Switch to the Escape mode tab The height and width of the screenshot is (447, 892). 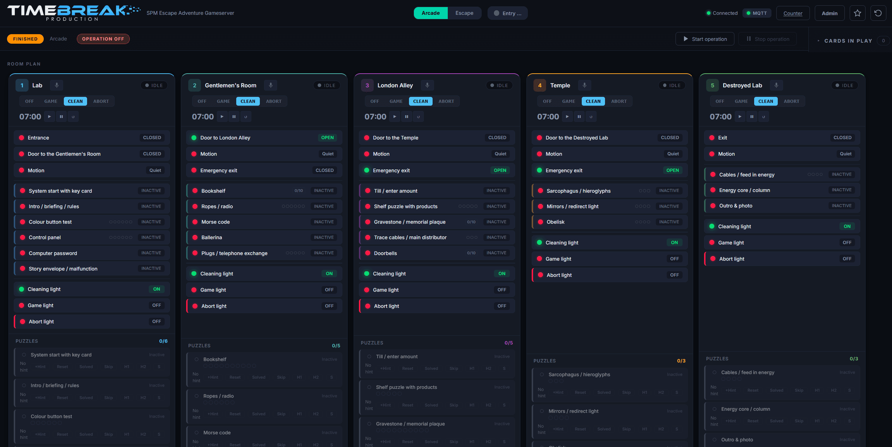pos(464,13)
